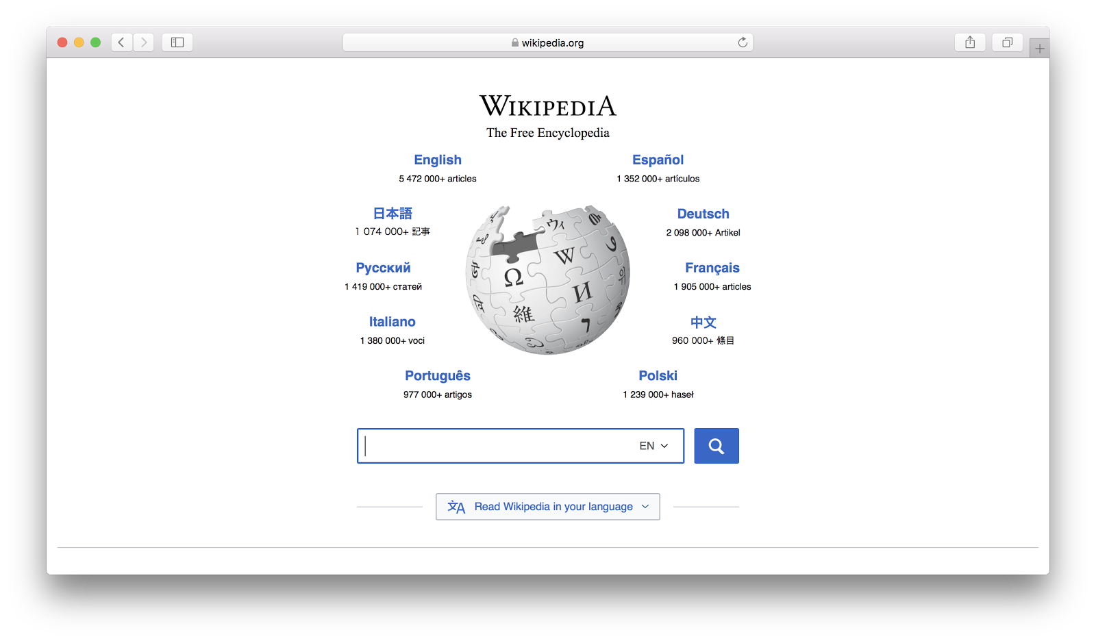Click the text 5 472 000+ articles
This screenshot has height=641, width=1096.
(438, 179)
